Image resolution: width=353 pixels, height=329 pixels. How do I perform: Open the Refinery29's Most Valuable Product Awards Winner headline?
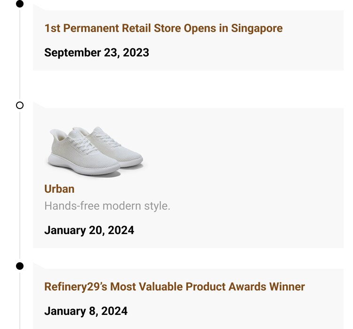[x=175, y=287]
